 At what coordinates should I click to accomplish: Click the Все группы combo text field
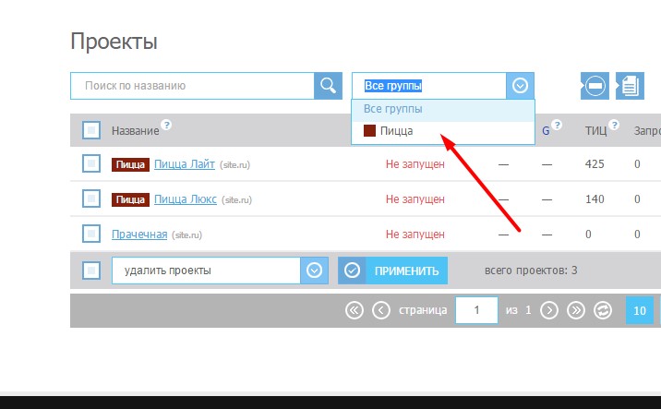429,86
